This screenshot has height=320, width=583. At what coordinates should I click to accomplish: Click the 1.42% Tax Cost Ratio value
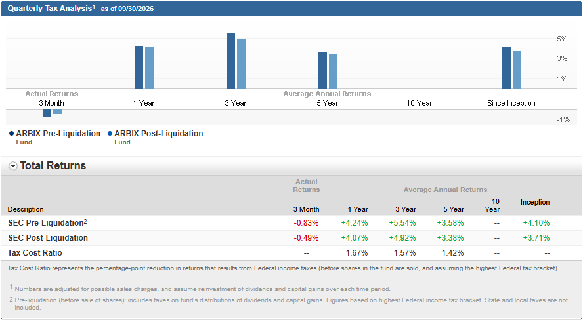[x=453, y=253]
